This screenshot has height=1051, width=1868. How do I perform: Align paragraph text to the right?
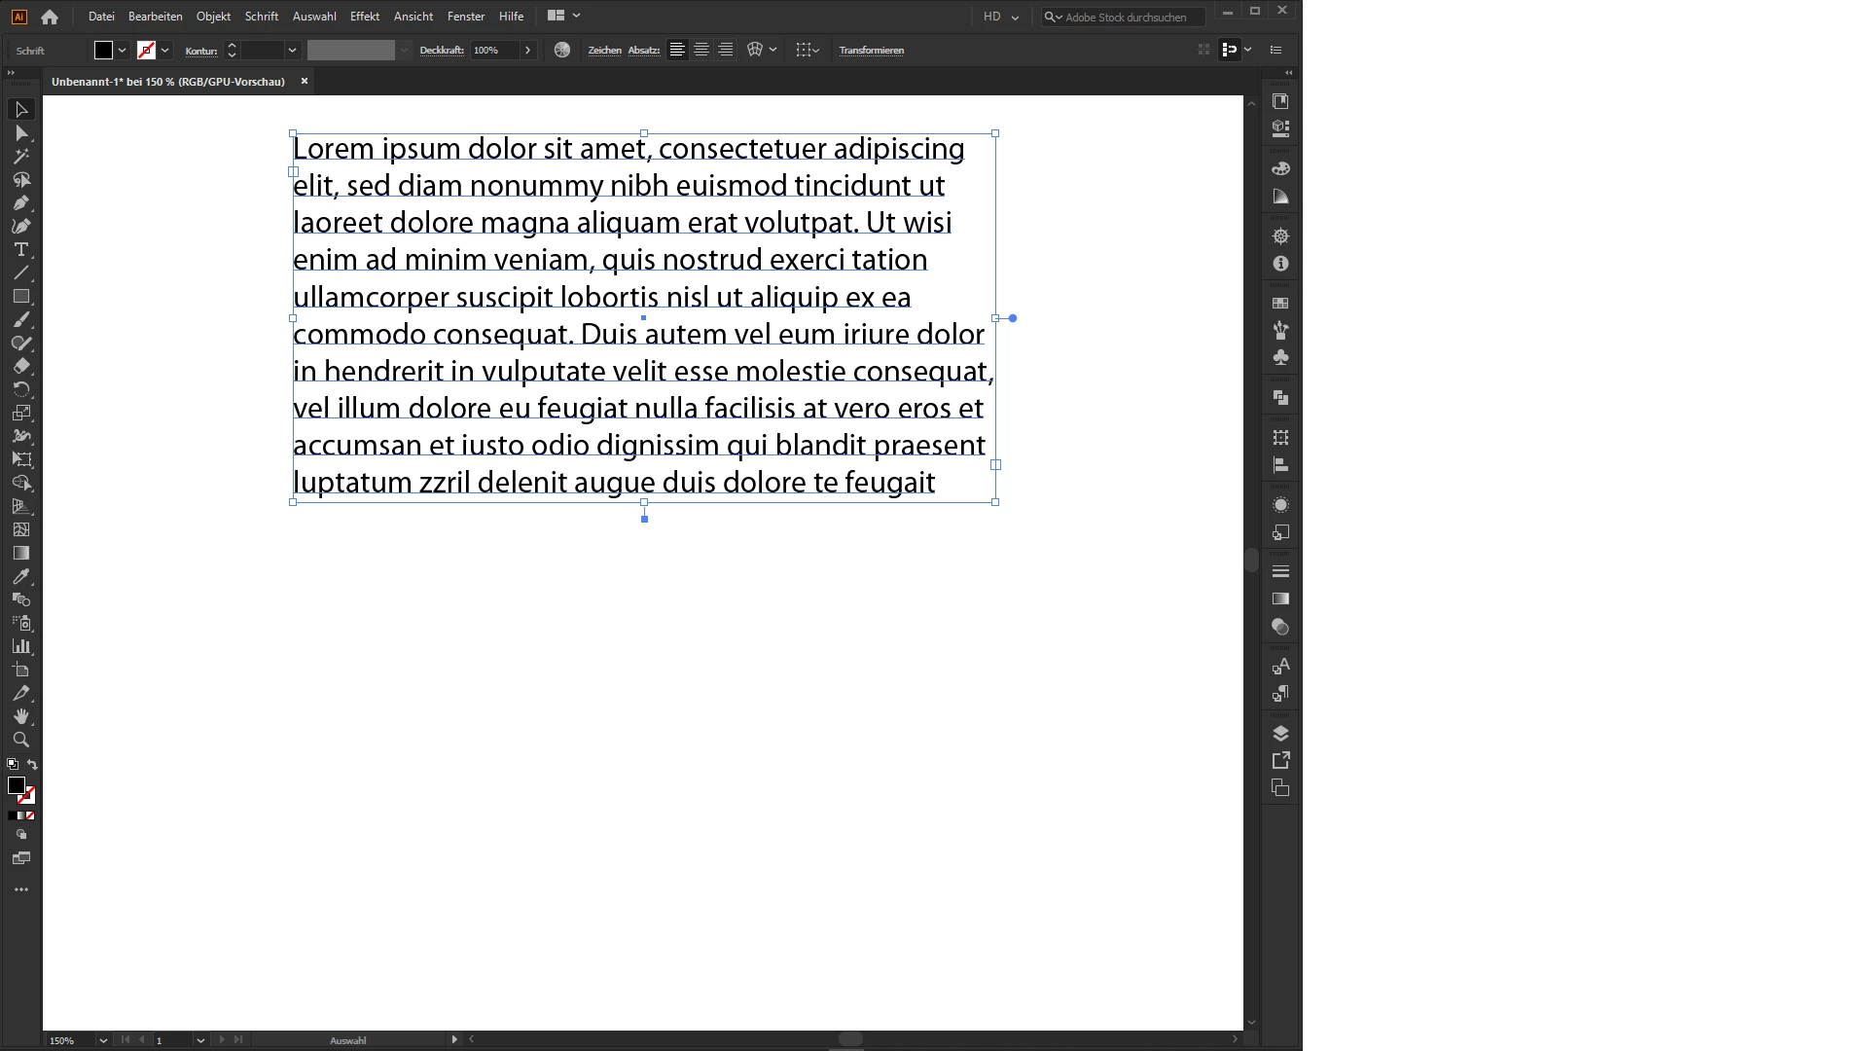[725, 50]
